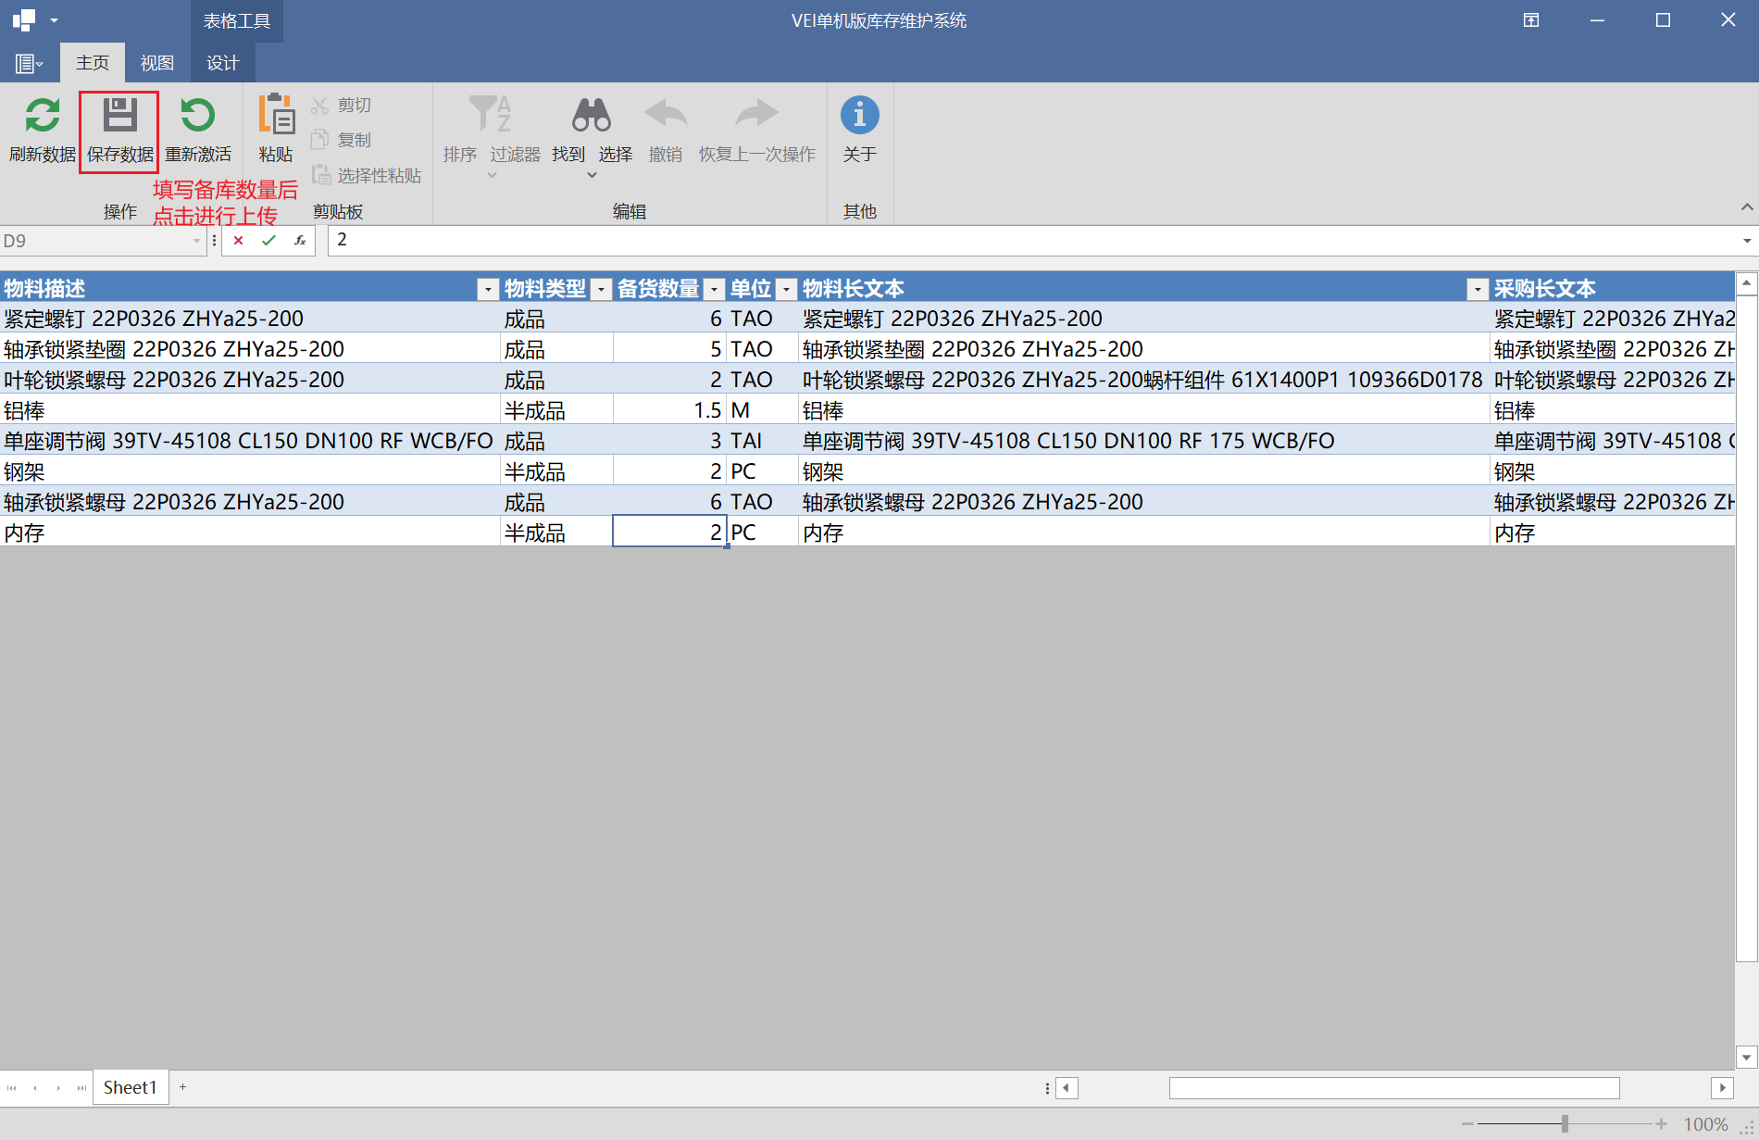
Task: Click the 重新激活 reactivate icon
Action: click(197, 116)
